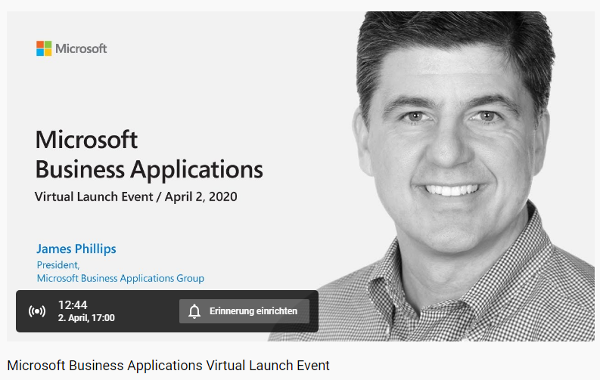Viewport: 600px width, 380px height.
Task: Click the '12:44' countdown text
Action: pyautogui.click(x=73, y=304)
